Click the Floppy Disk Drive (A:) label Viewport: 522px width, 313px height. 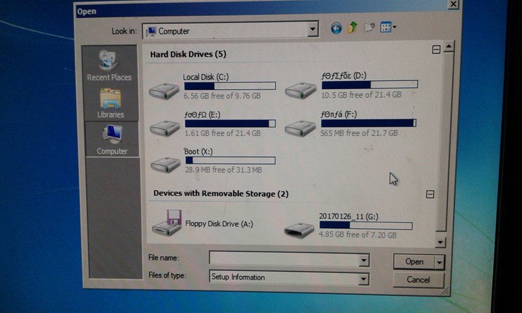pos(219,224)
